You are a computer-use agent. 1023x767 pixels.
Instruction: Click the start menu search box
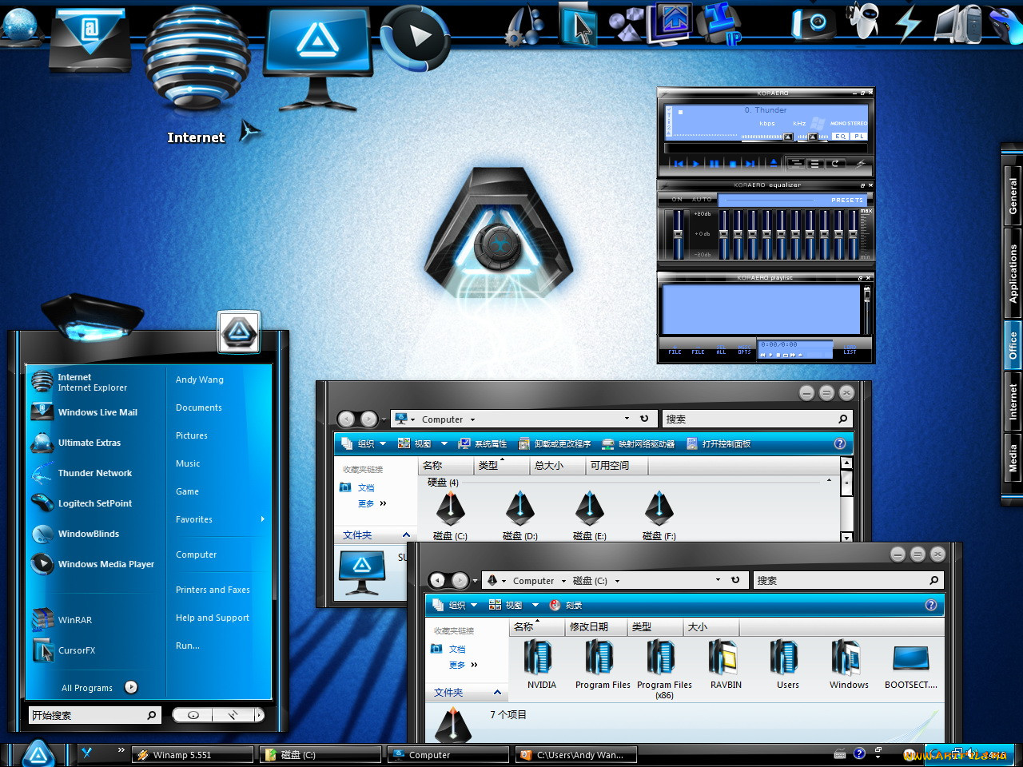point(94,715)
